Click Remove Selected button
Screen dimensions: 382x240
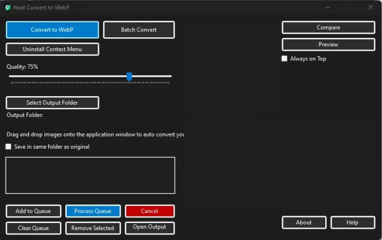[x=93, y=228]
